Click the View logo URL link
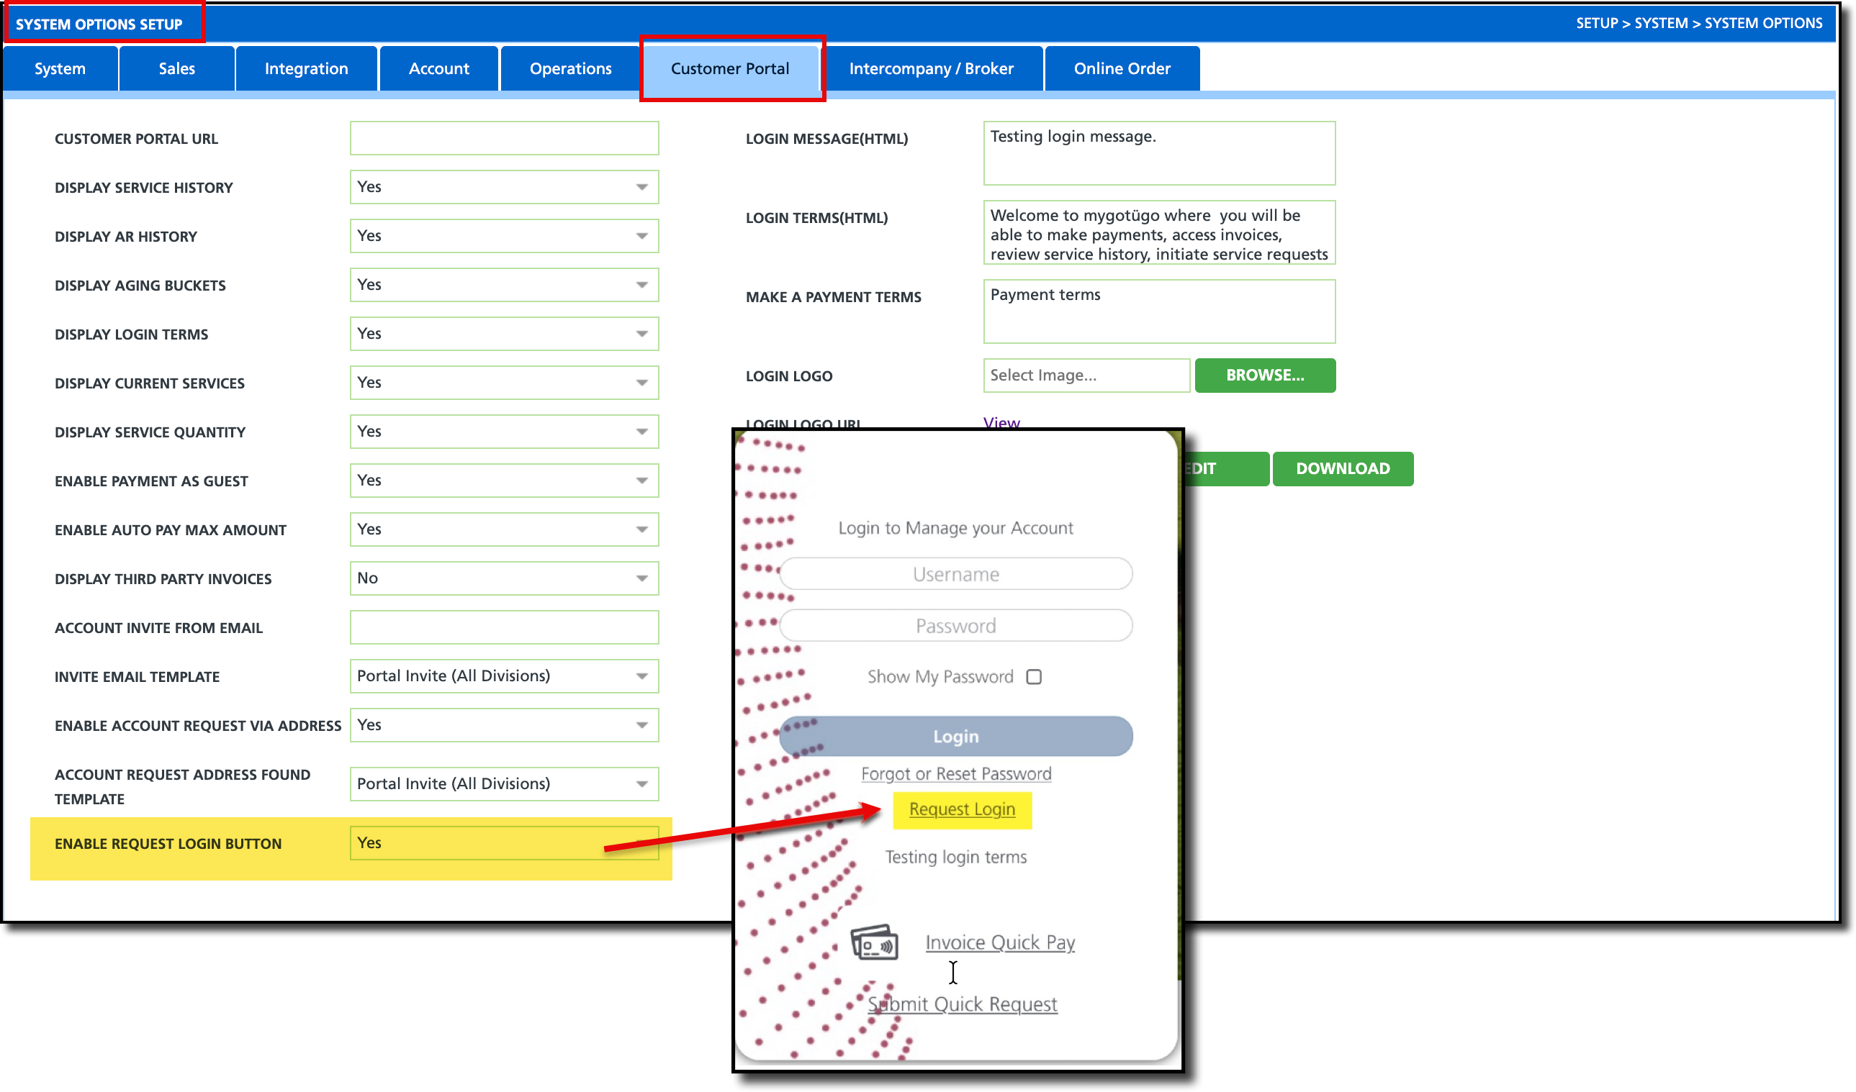1856x1092 pixels. coord(1001,422)
